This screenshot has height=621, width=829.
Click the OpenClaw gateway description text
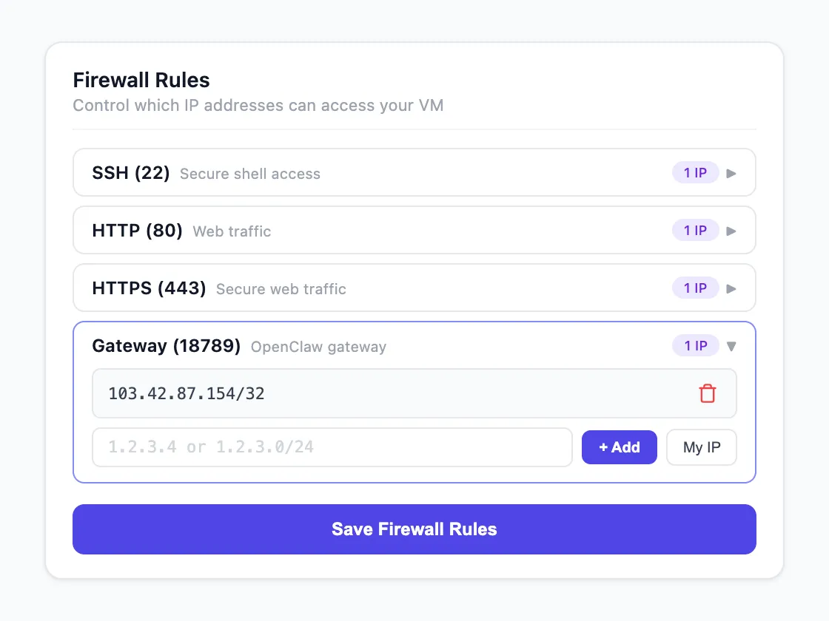coord(318,347)
